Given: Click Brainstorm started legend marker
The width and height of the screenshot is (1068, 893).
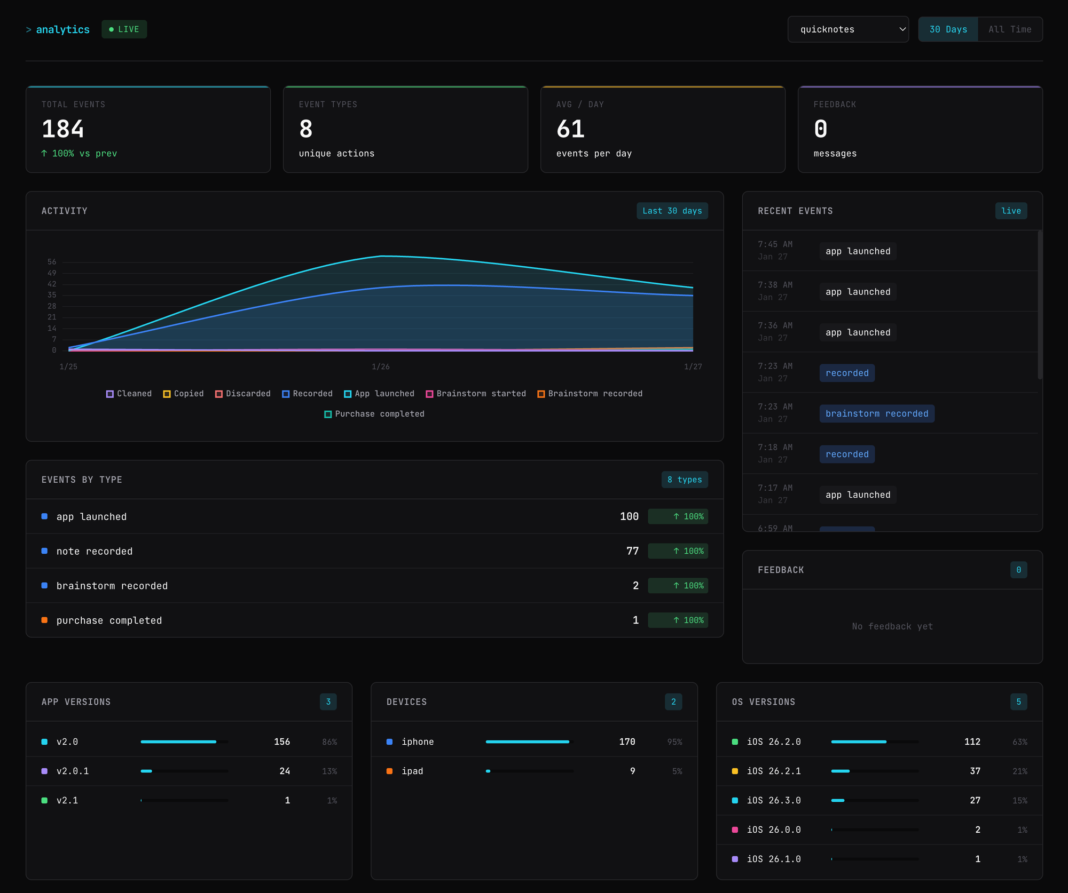Looking at the screenshot, I should pyautogui.click(x=429, y=394).
